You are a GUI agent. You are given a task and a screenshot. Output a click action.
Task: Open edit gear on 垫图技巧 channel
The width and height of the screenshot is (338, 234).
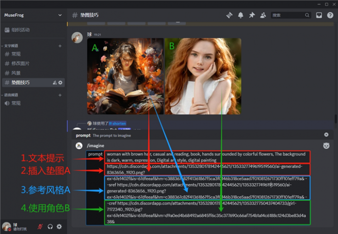(60, 82)
